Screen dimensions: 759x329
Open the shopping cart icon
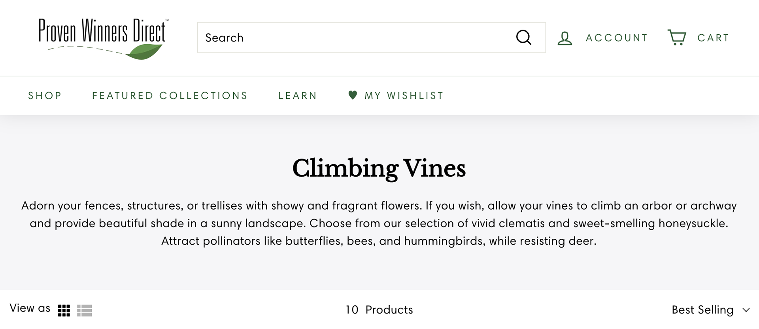677,38
